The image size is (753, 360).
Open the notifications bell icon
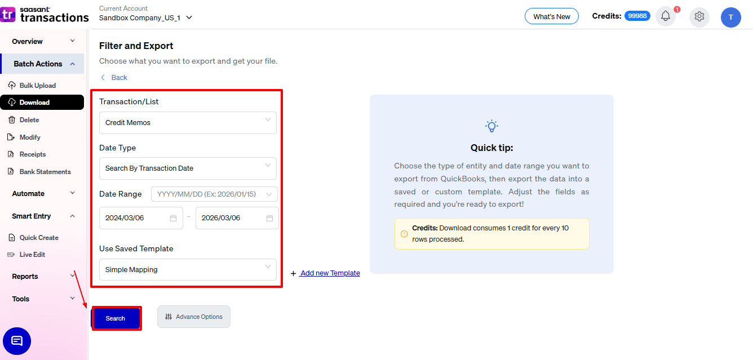[x=665, y=16]
